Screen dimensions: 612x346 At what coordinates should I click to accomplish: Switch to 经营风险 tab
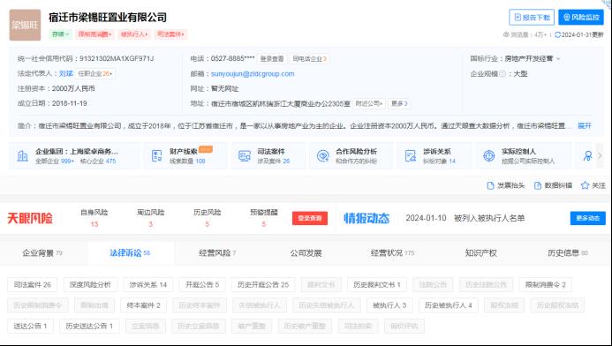point(217,252)
